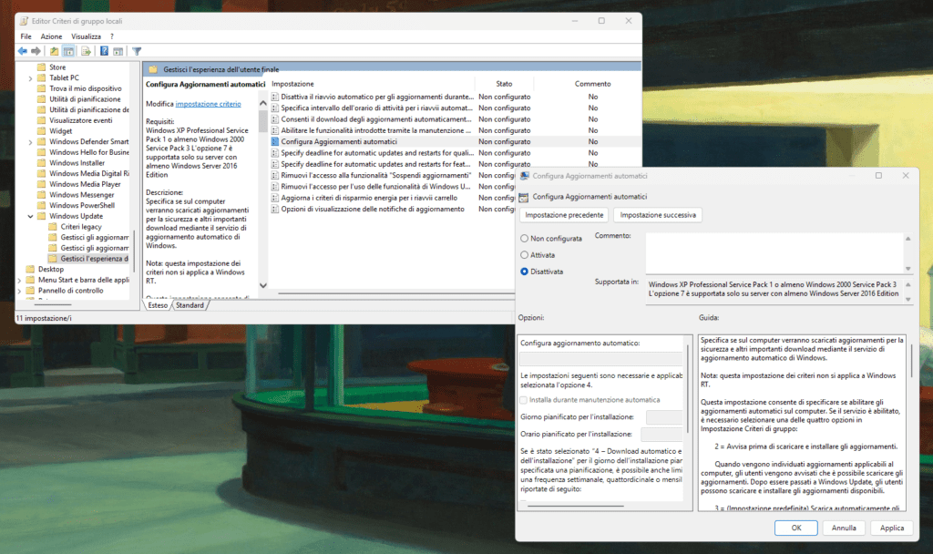The width and height of the screenshot is (933, 554).
Task: Toggle the Show/Hide console tree icon
Action: [69, 51]
